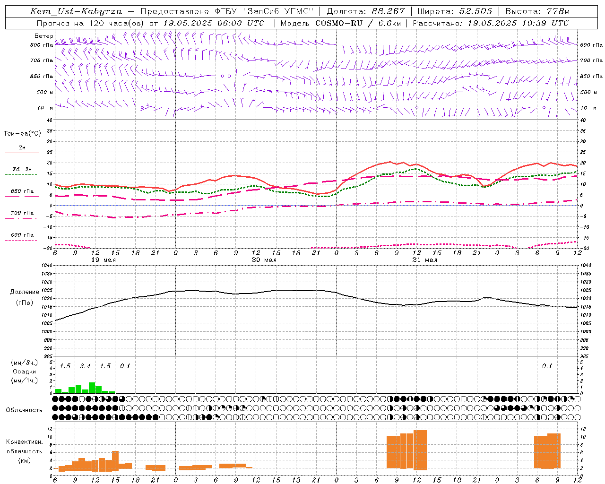Click the 'Тем-ра(°C)' temperature label
This screenshot has width=605, height=484.
[x=22, y=134]
